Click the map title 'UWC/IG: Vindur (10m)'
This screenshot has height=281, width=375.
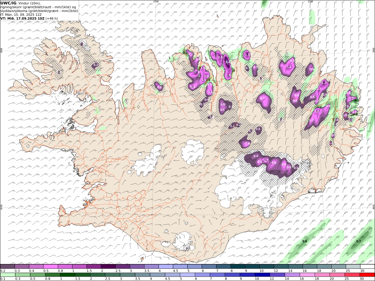(21, 3)
